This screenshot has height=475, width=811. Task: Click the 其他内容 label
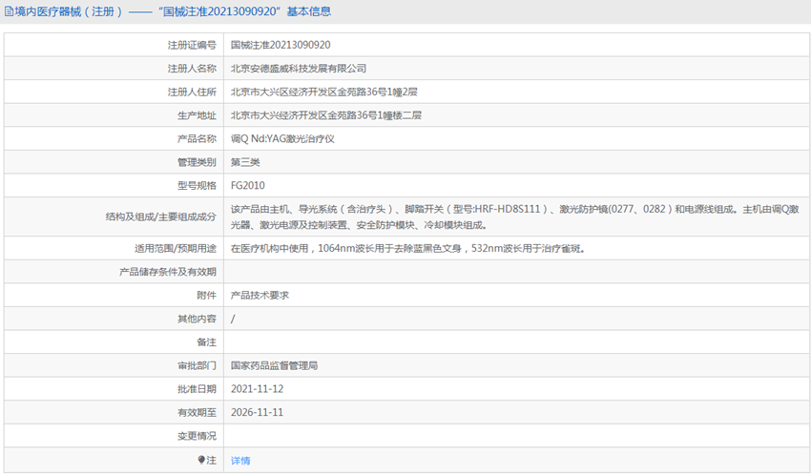(197, 319)
